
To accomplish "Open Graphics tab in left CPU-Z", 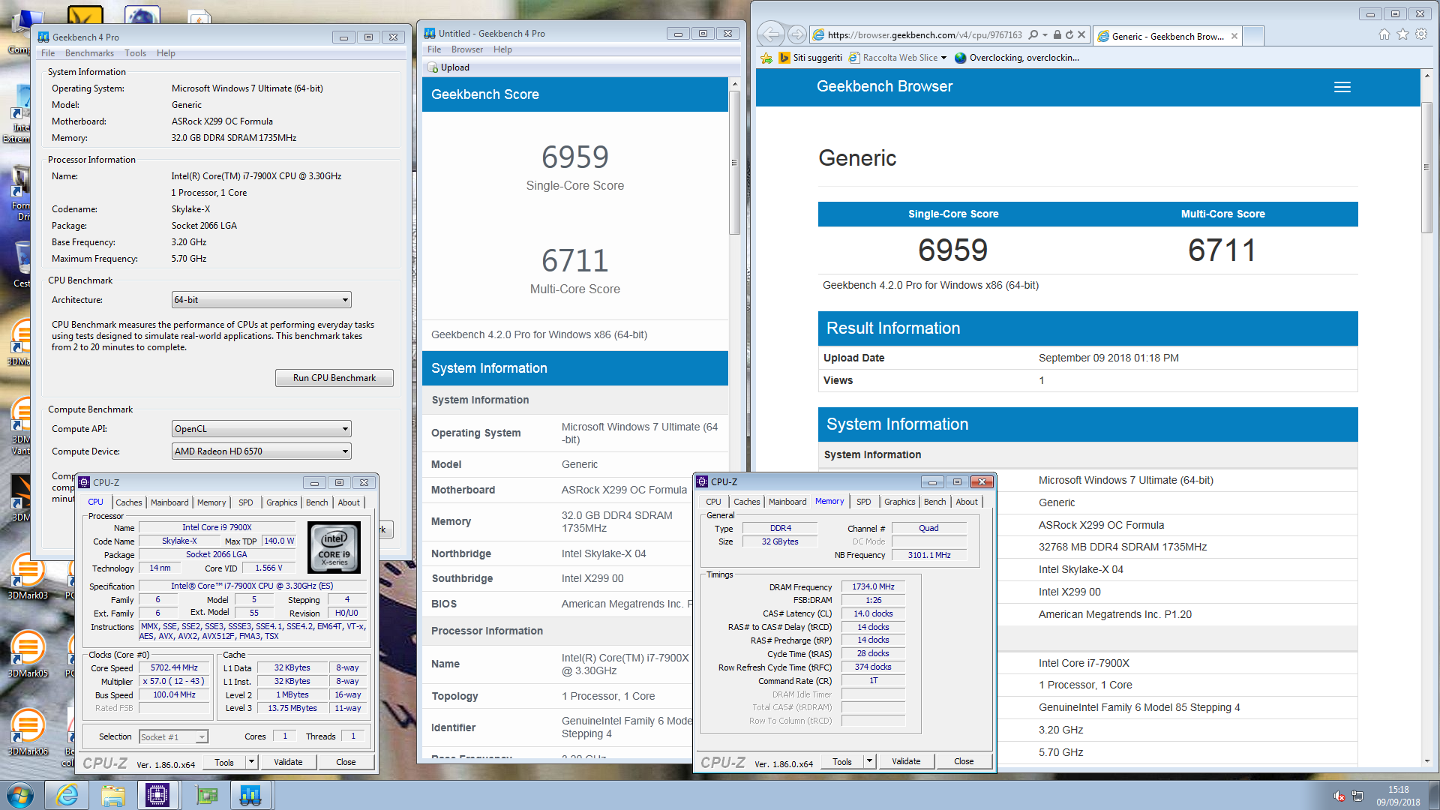I will pos(282,502).
